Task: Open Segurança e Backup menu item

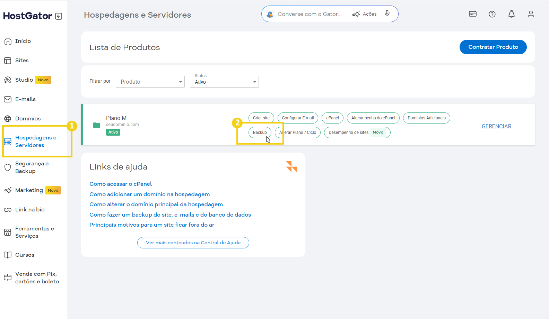Action: coord(32,167)
